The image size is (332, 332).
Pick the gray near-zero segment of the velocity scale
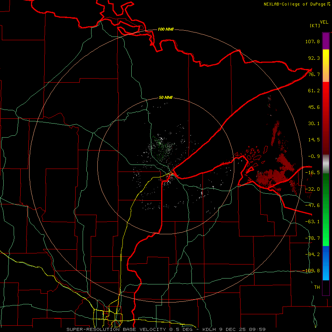326,164
